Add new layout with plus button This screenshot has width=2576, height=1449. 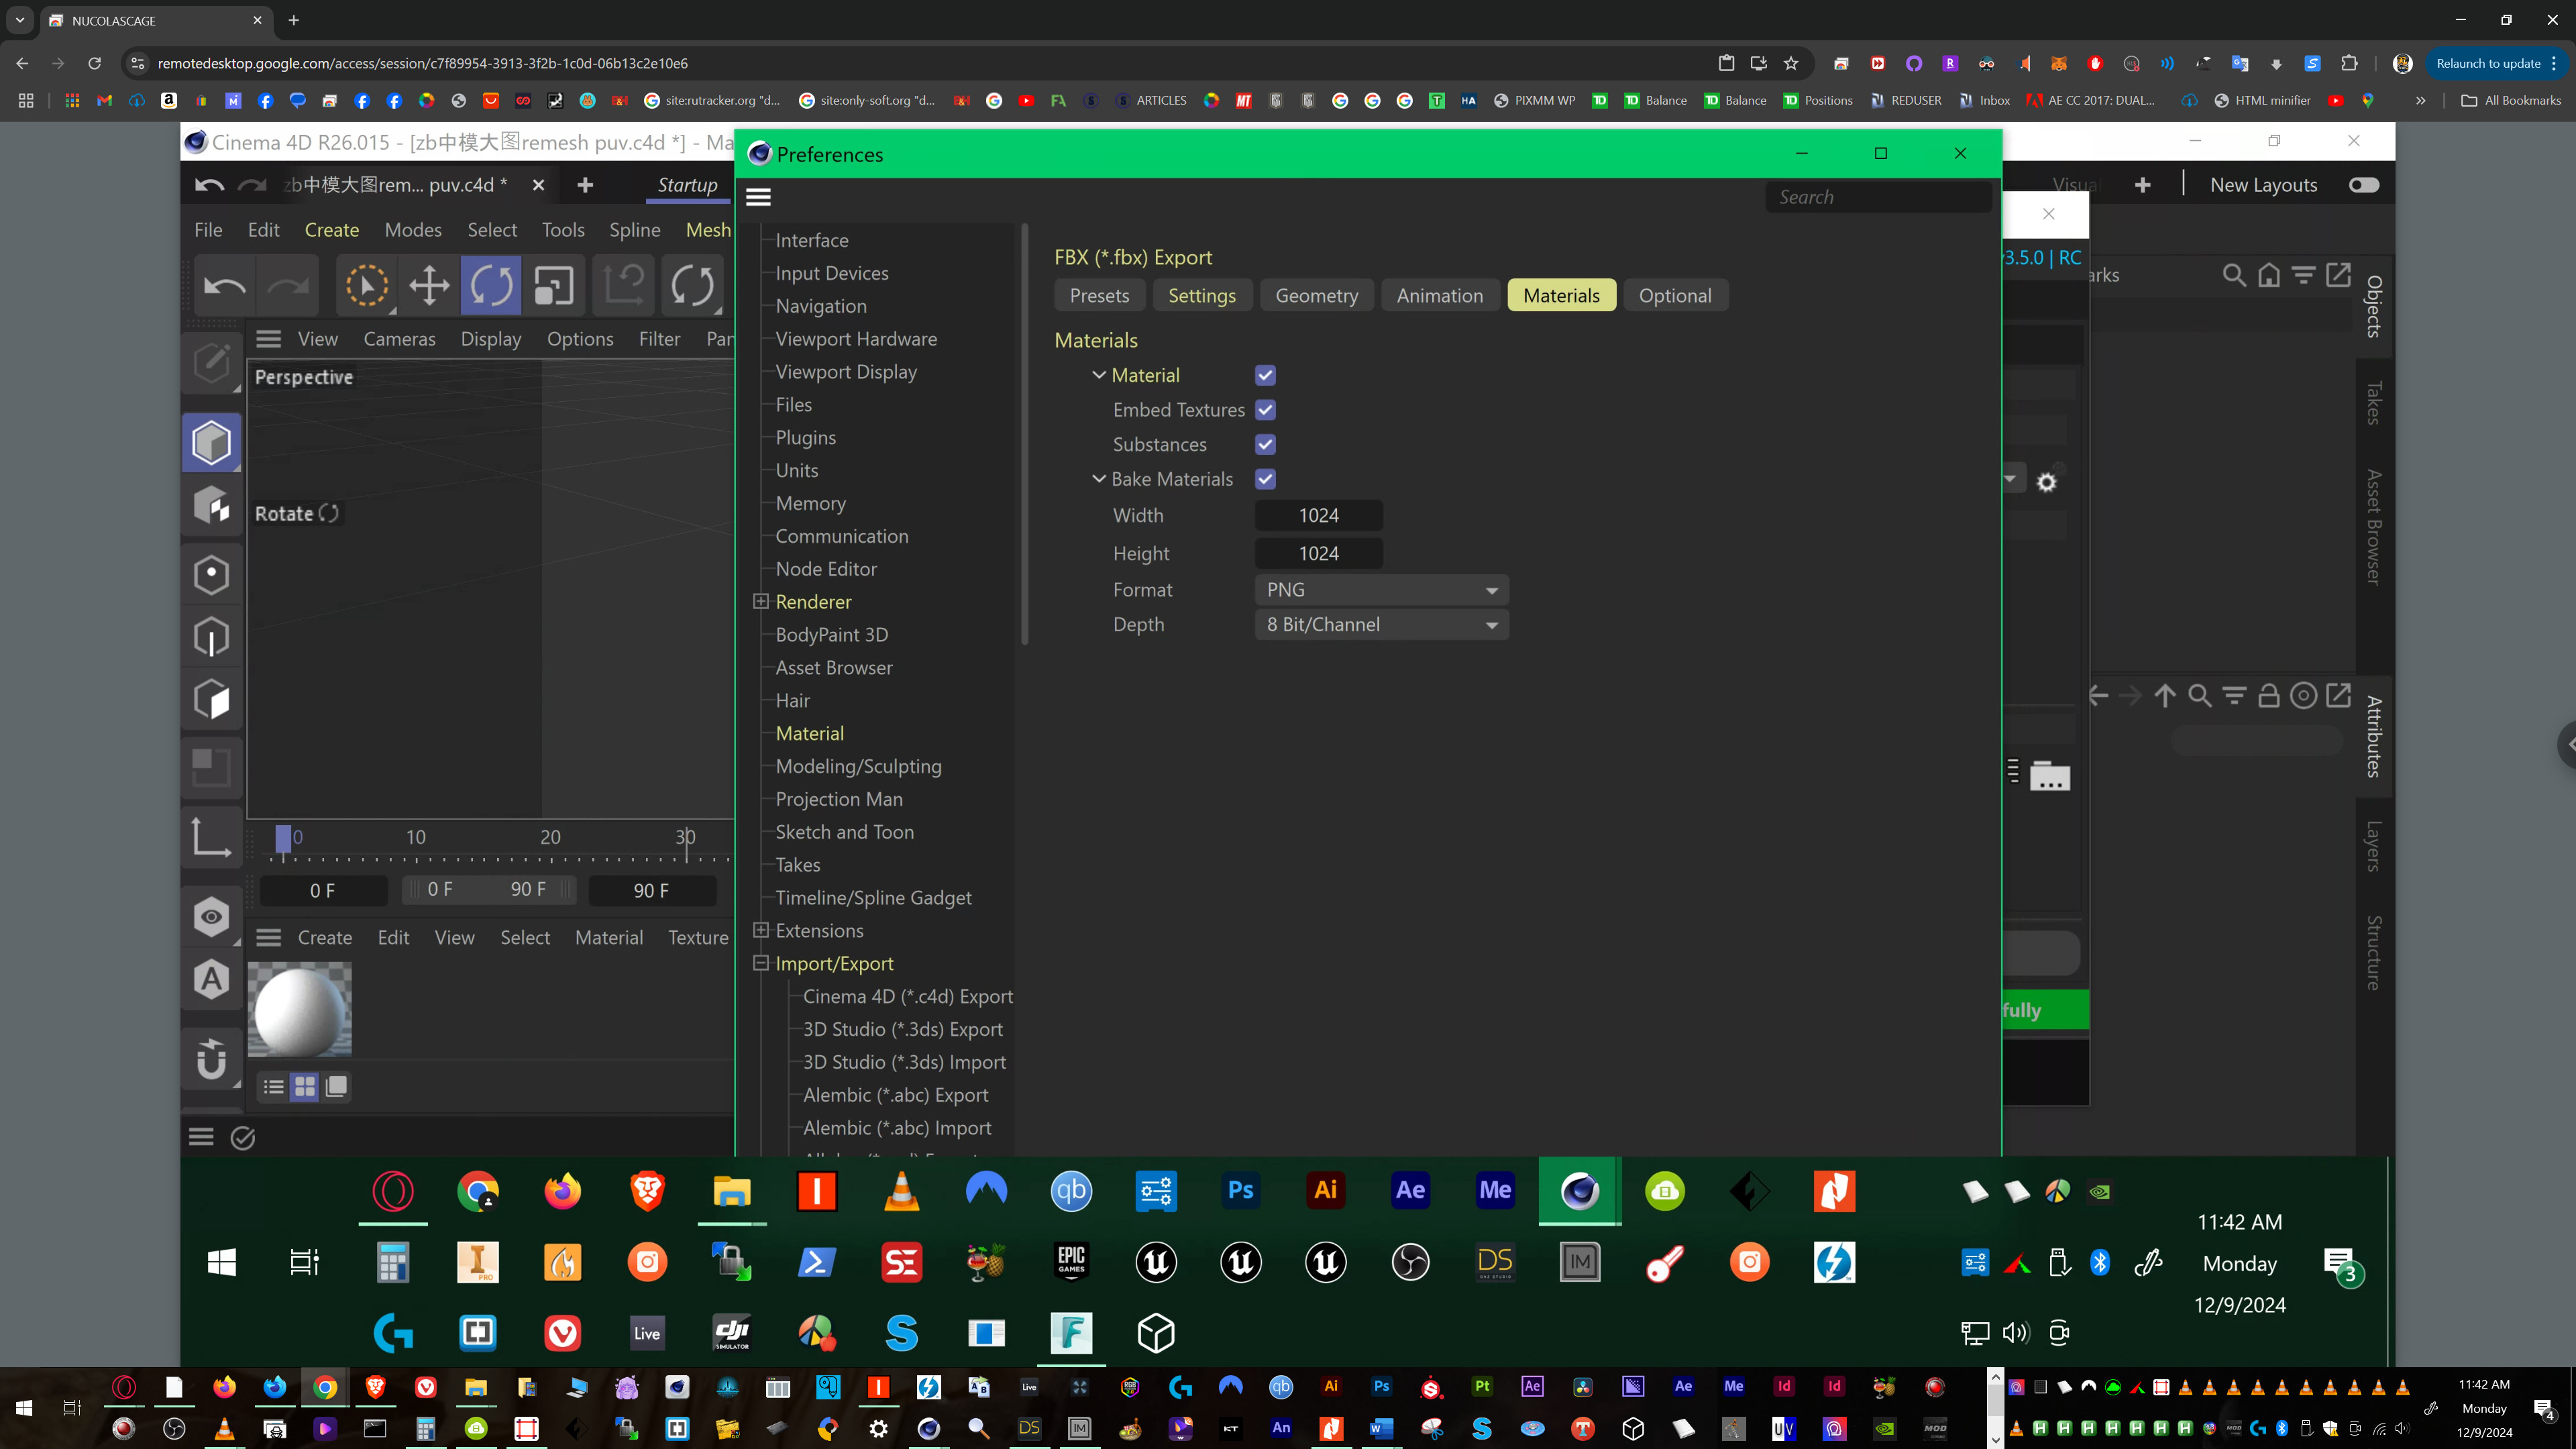click(2142, 185)
